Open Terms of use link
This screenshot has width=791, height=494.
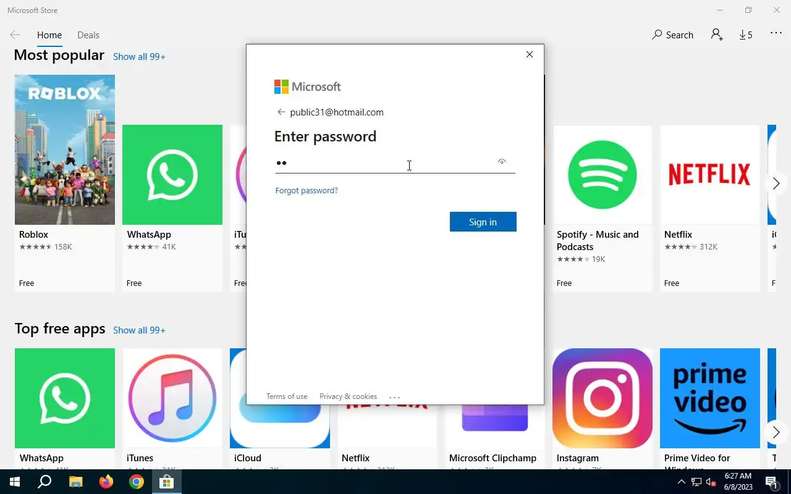pos(287,396)
